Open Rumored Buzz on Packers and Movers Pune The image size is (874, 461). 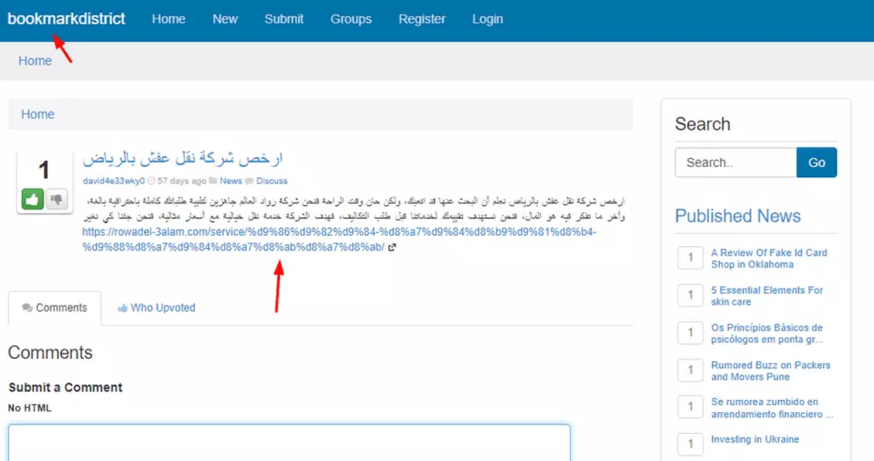770,371
